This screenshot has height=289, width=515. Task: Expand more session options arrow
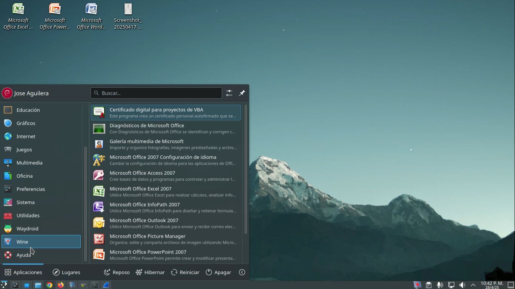point(242,272)
